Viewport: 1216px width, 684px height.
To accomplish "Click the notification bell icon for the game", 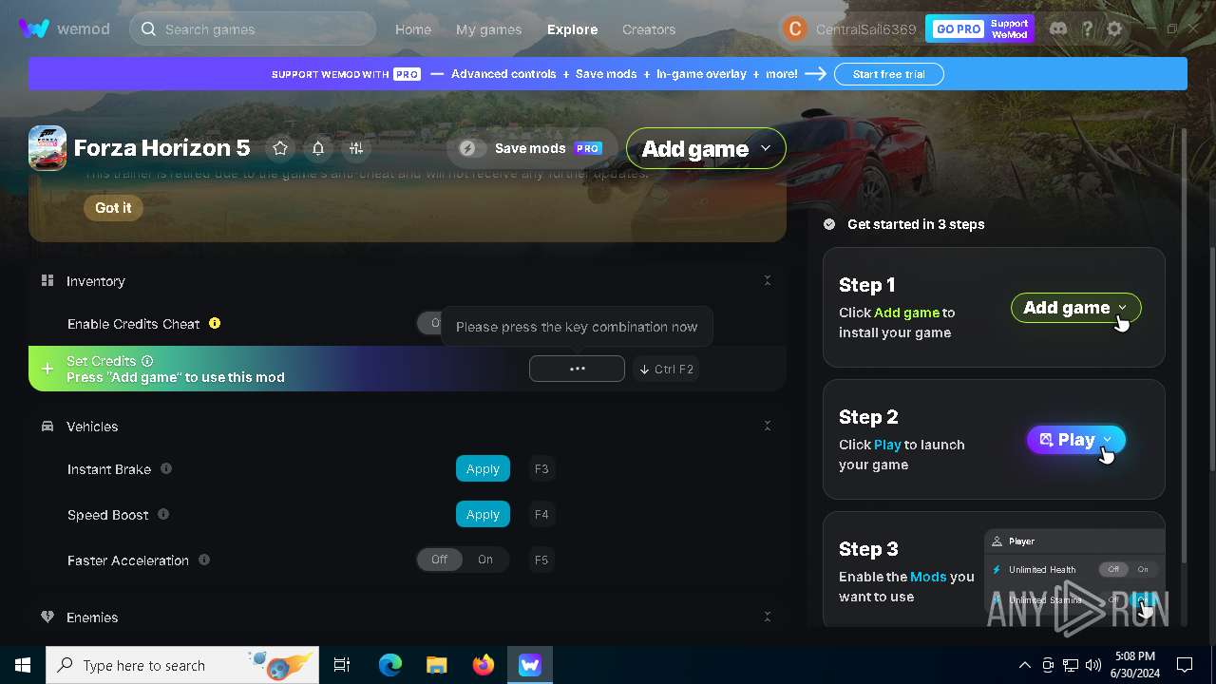I will [x=318, y=148].
